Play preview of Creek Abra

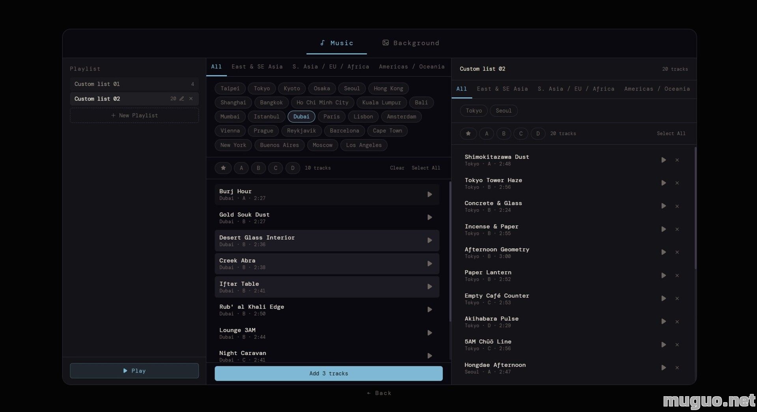(x=429, y=263)
